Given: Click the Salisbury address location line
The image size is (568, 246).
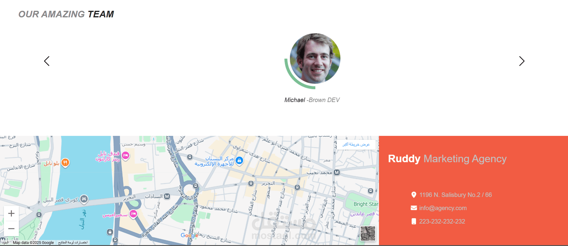Looking at the screenshot, I should click(x=451, y=195).
